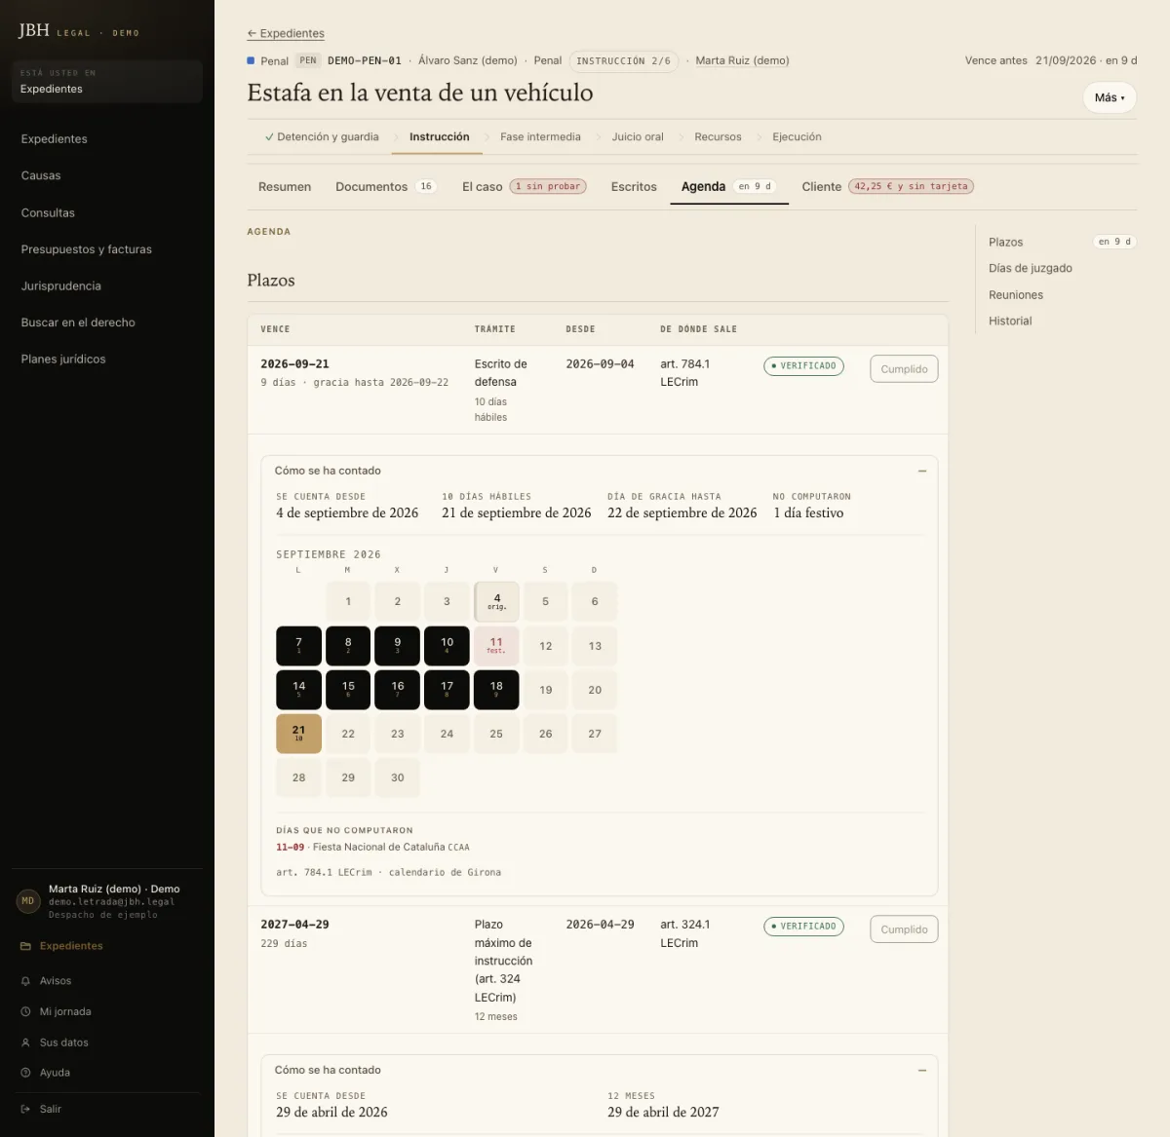Jump to Plazos in the side index
The image size is (1170, 1137).
(1061, 242)
